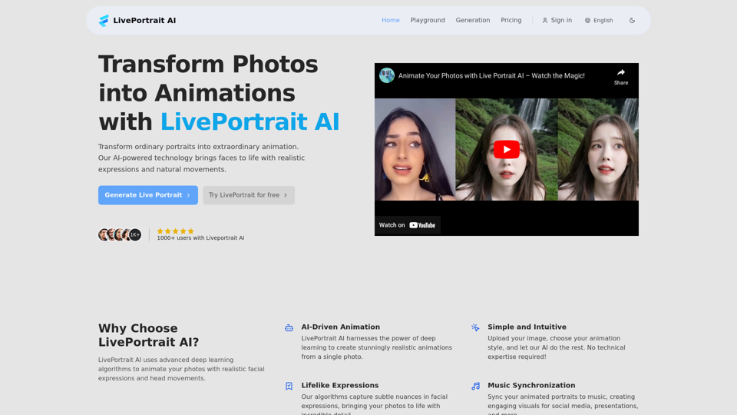
Task: Click the 'Lifelike Expressions' heading
Action: 340,385
